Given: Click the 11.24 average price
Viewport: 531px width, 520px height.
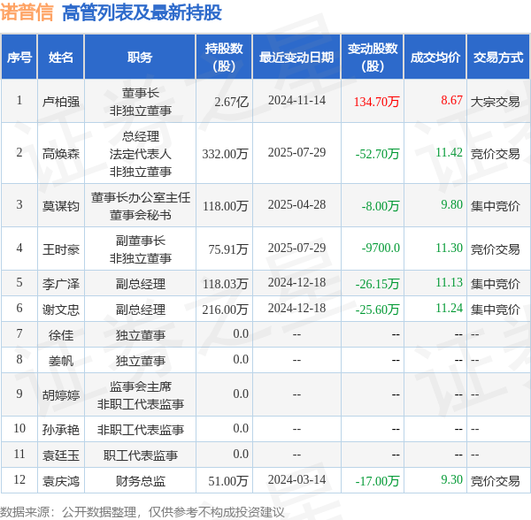Looking at the screenshot, I should 449,308.
